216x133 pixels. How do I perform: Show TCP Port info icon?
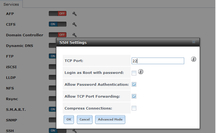194,59
